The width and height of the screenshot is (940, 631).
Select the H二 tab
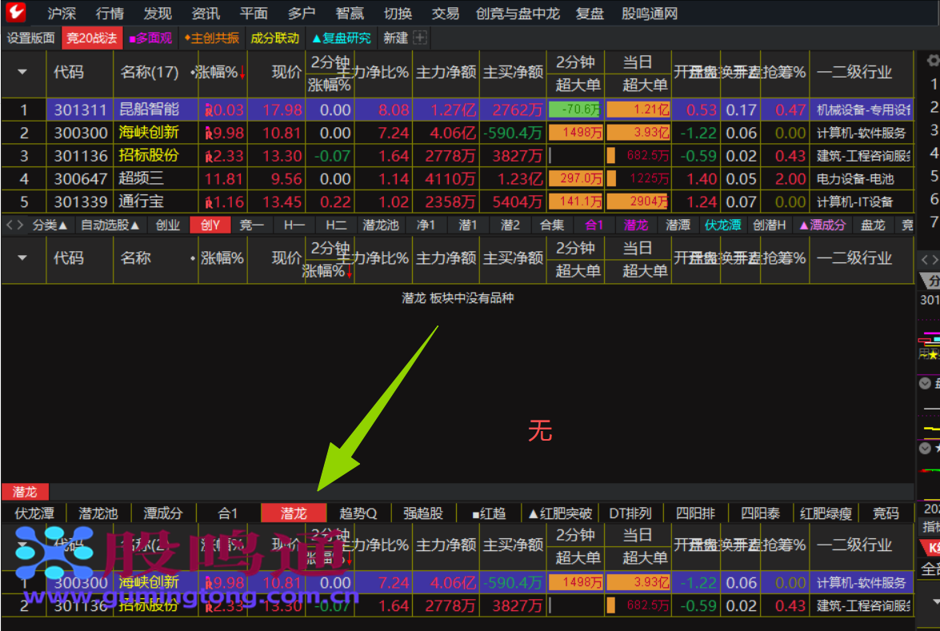[x=336, y=225]
